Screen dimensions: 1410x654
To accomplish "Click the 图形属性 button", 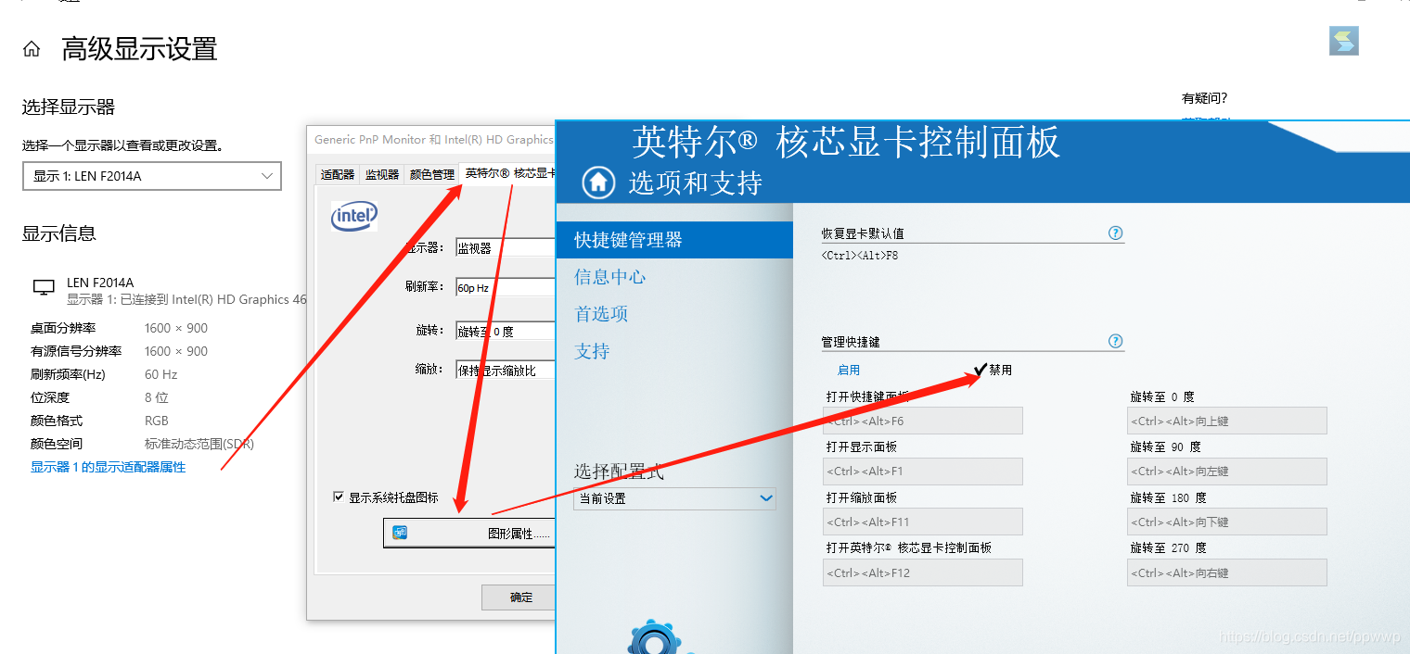I will [469, 533].
